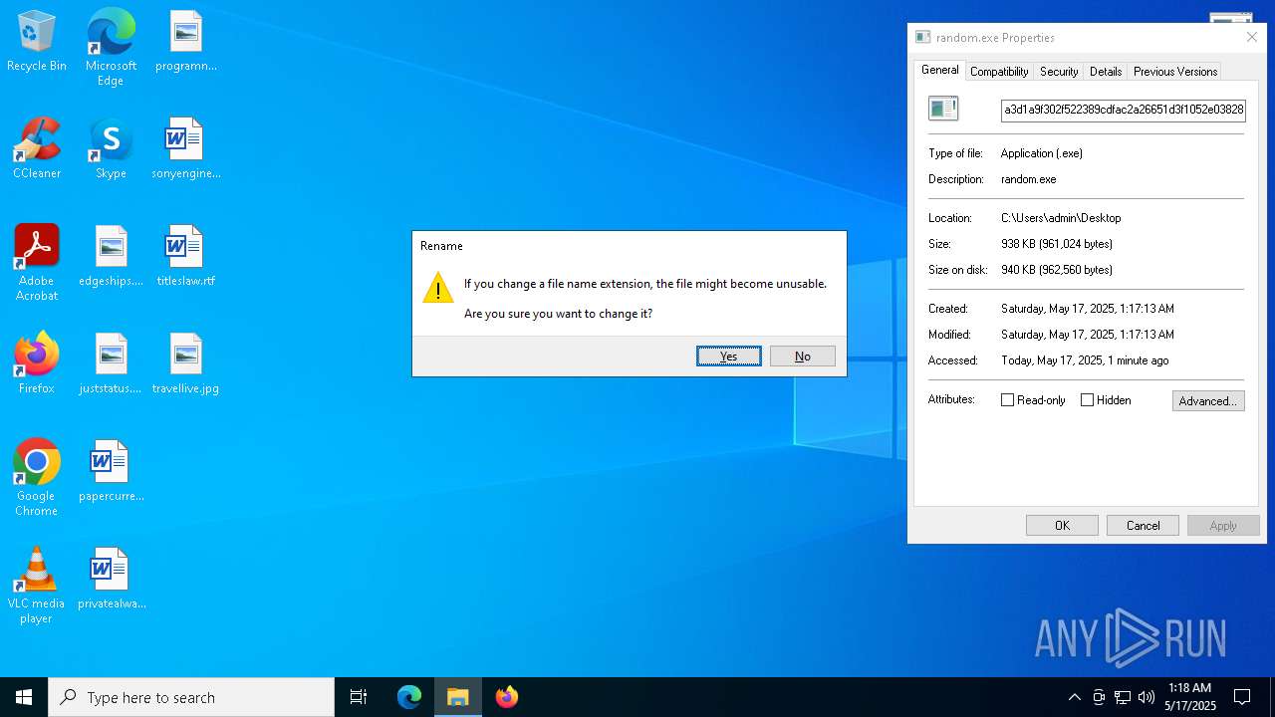Image resolution: width=1275 pixels, height=717 pixels.
Task: Close the random.exe Properties window
Action: click(1252, 37)
